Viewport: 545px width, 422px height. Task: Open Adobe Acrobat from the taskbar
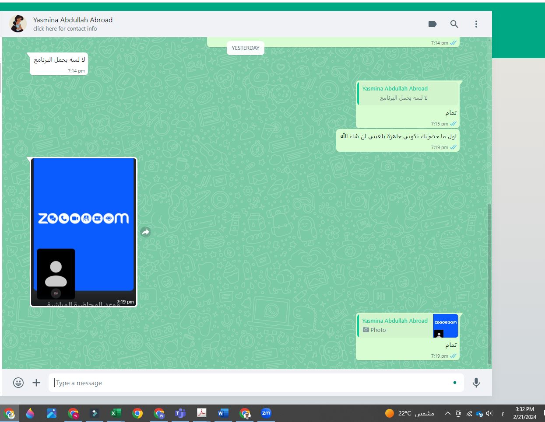pos(201,413)
